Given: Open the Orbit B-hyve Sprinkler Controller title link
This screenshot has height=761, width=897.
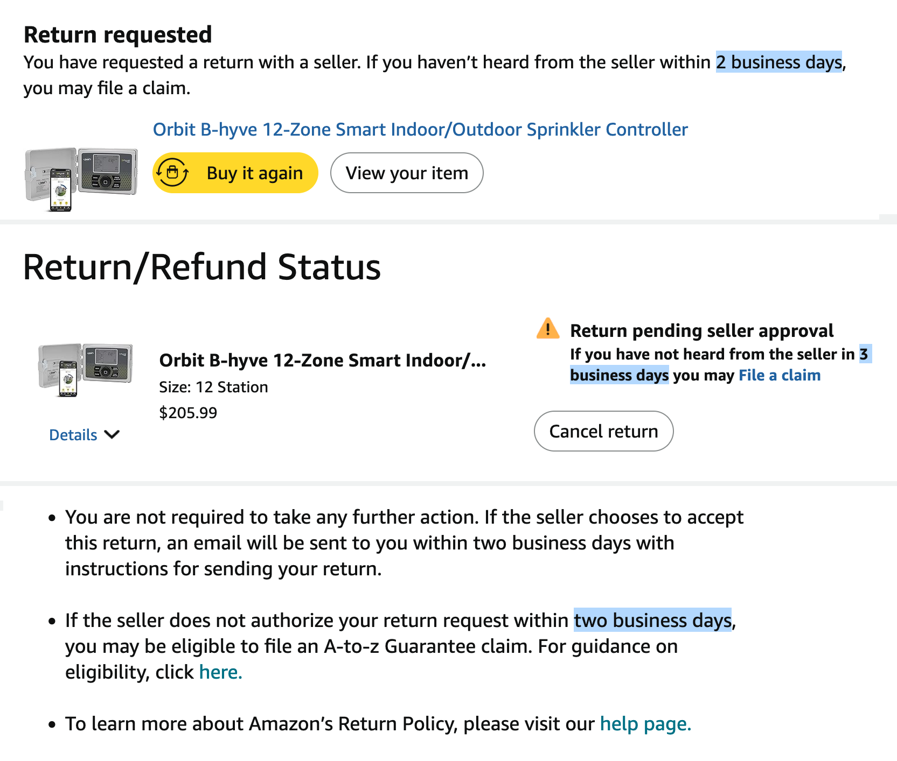Looking at the screenshot, I should click(x=420, y=130).
